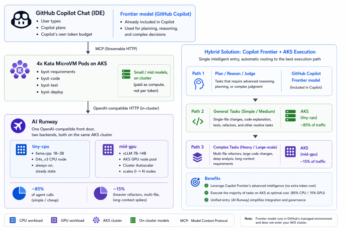This screenshot has height=231, width=346.
Task: Click the Note about Frontier model environment
Action: tap(288, 221)
